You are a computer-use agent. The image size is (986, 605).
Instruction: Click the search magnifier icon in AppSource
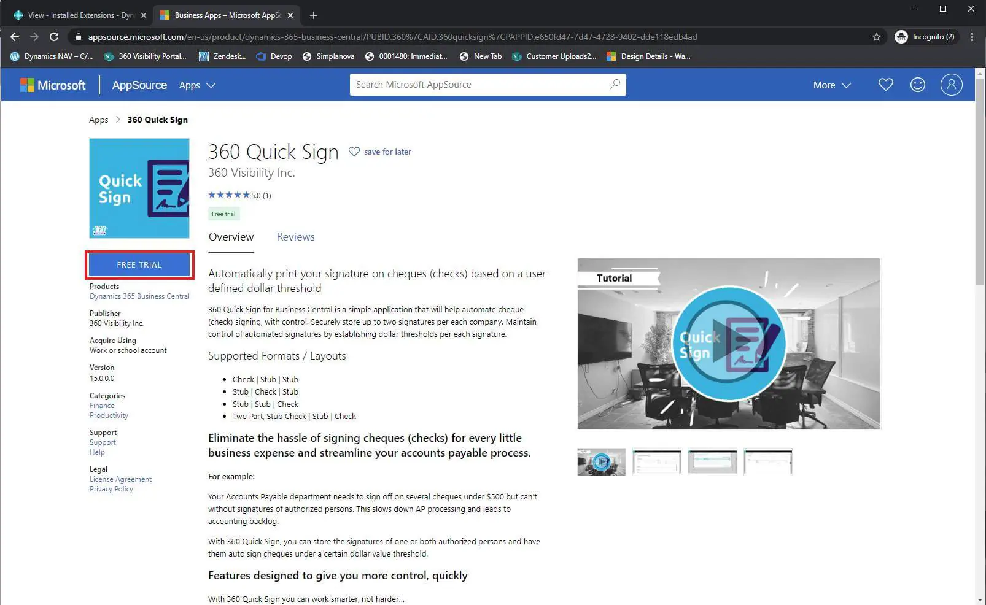point(615,84)
